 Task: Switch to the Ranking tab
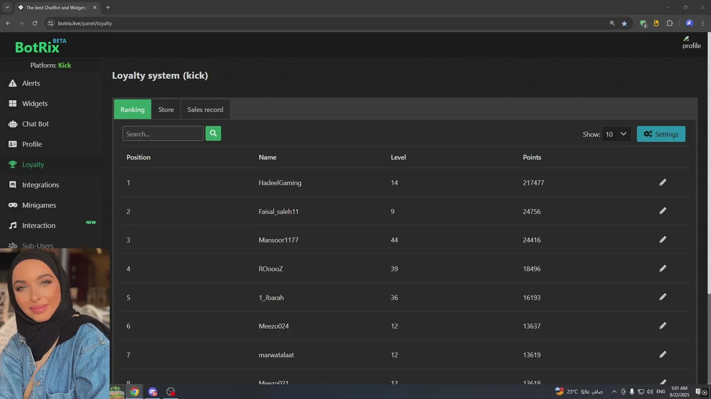click(132, 110)
